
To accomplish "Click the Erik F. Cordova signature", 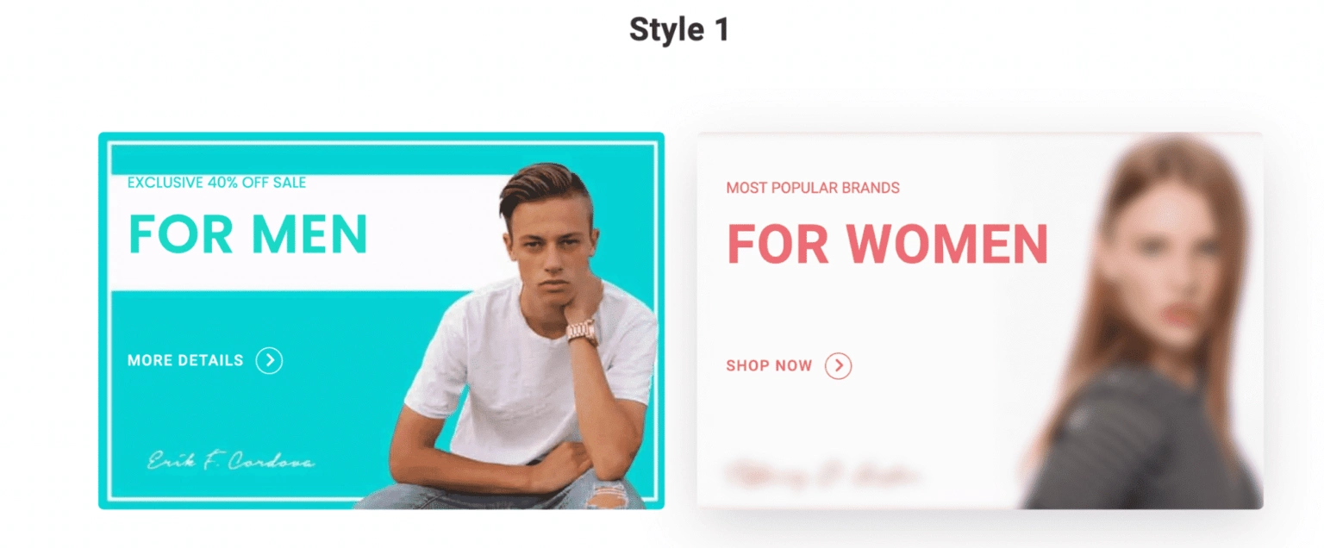I will click(231, 461).
